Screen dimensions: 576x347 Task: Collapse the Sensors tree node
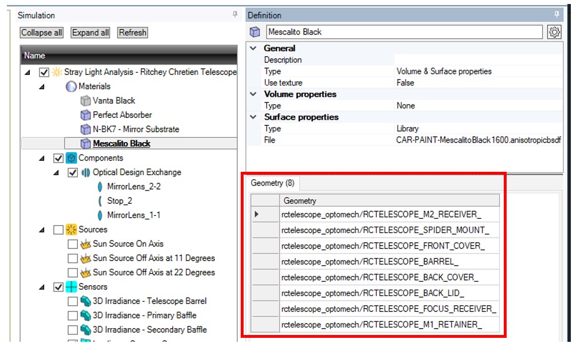[42, 287]
